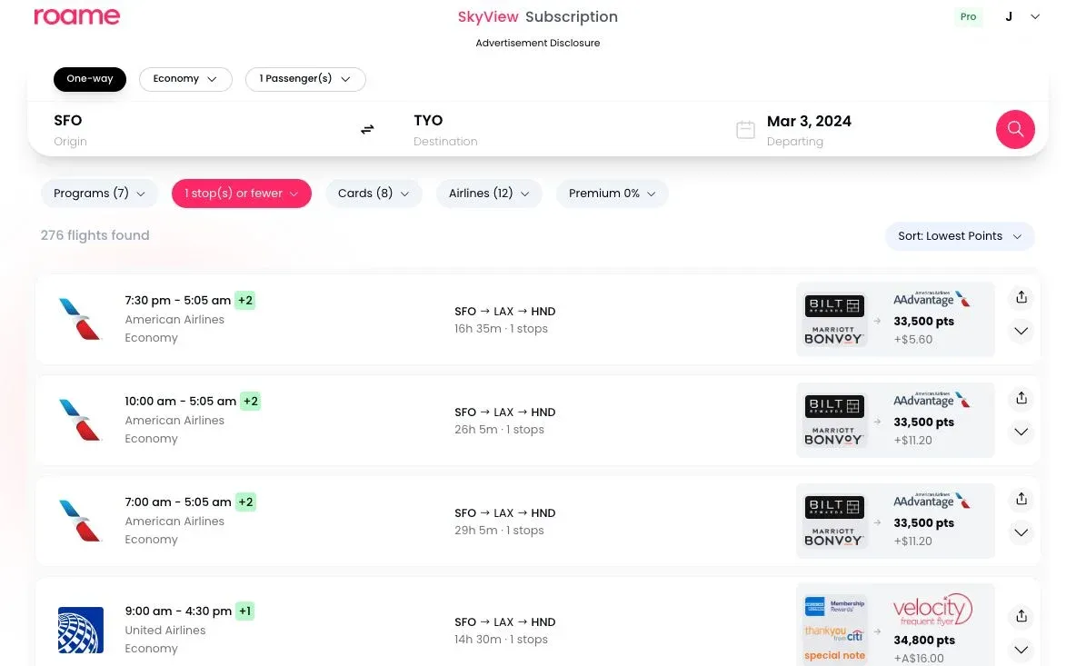The height and width of the screenshot is (666, 1076).
Task: Open the J account avatar
Action: 1009,16
